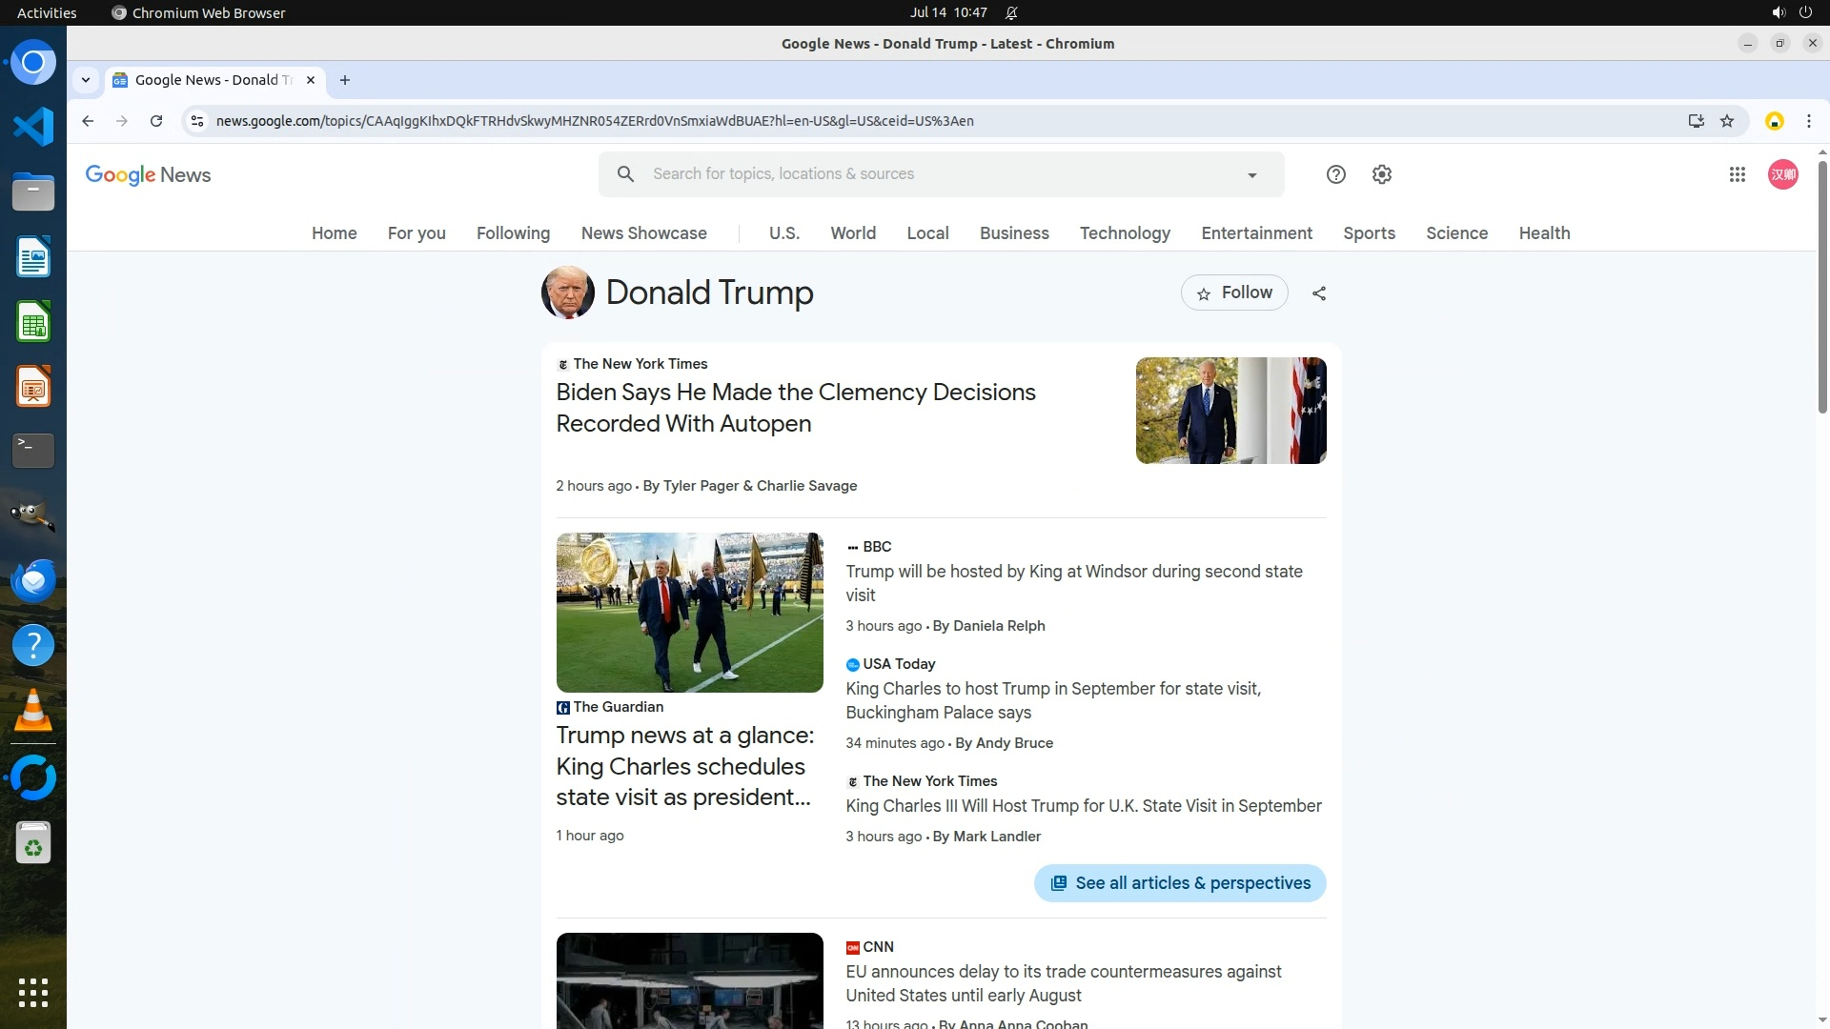Screen dimensions: 1830x1029
Task: Open system power menu in top bar
Action: [x=1804, y=13]
